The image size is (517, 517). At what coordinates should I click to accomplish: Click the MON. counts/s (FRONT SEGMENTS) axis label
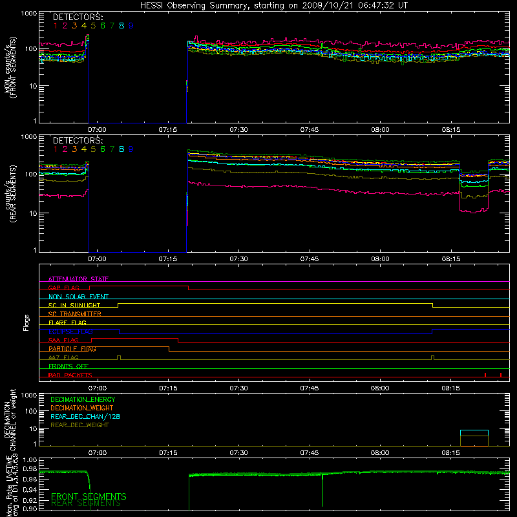(x=10, y=67)
